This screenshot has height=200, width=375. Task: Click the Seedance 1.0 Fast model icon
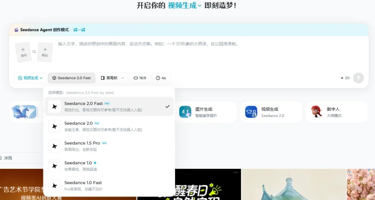[x=55, y=186]
